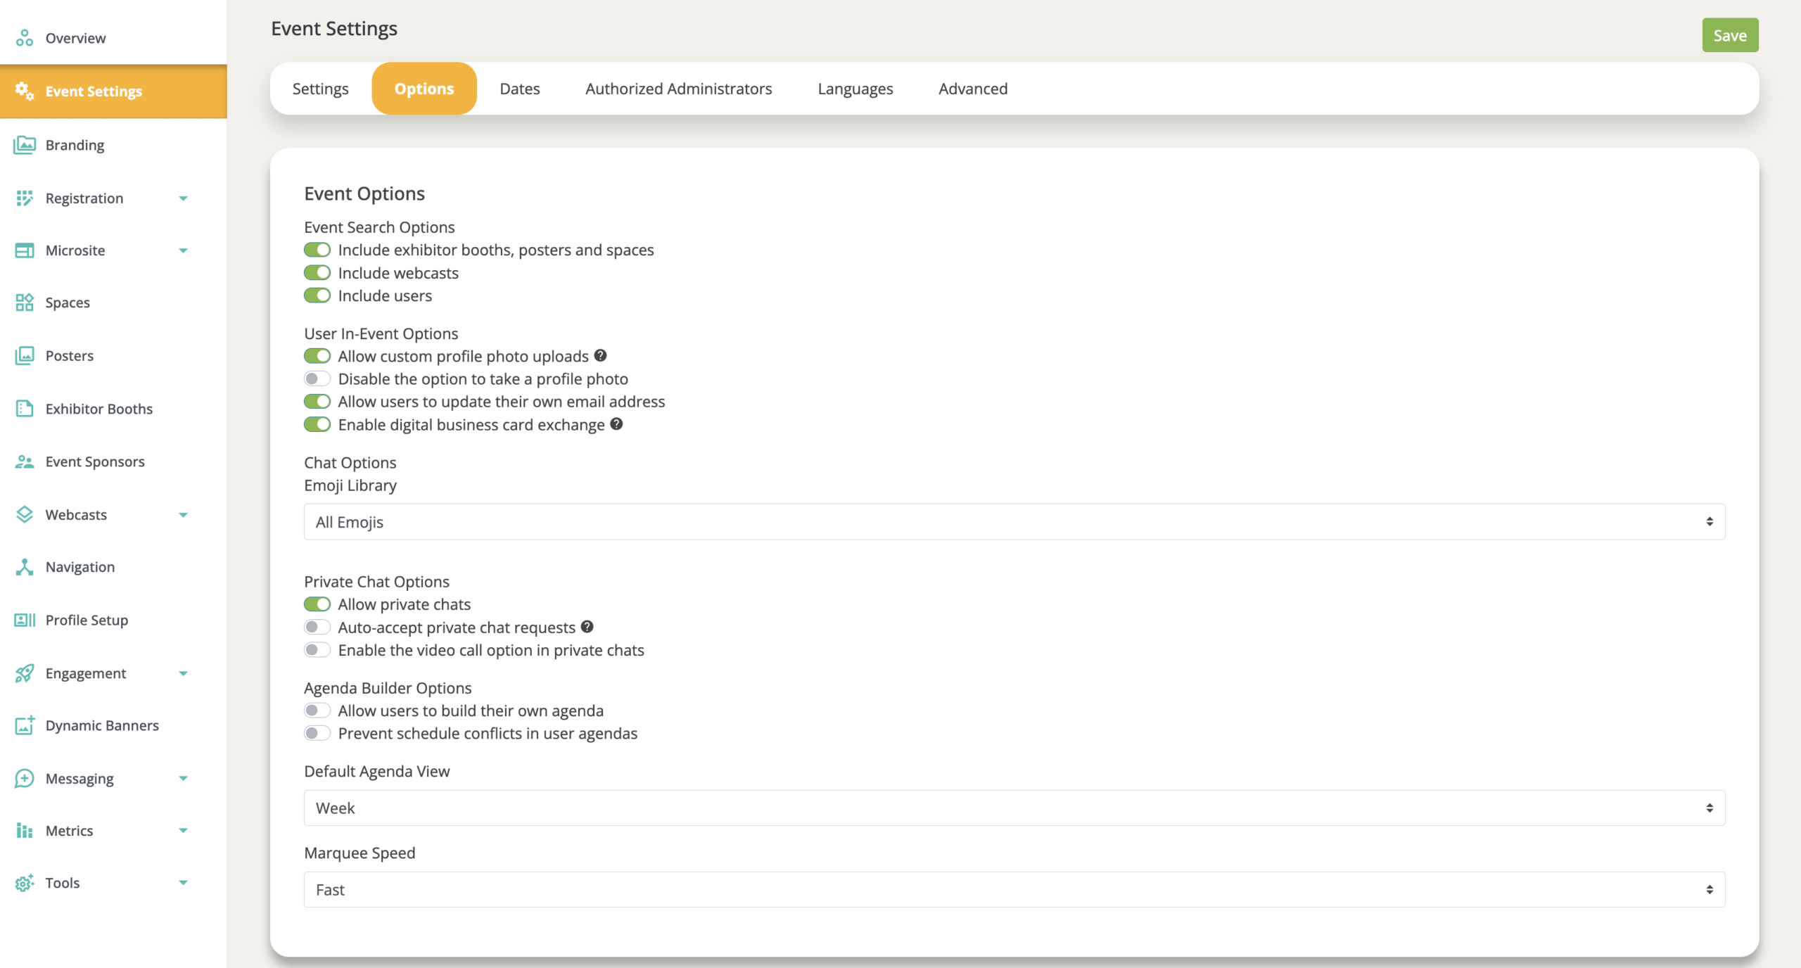Open Profile Setup in sidebar
The height and width of the screenshot is (968, 1801).
[87, 620]
